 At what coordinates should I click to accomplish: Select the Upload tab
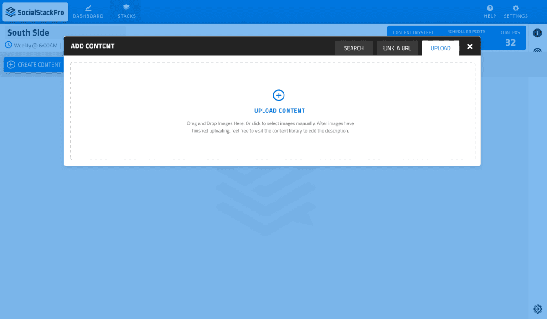440,48
